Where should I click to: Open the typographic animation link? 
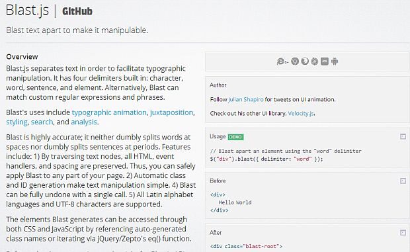pos(109,112)
